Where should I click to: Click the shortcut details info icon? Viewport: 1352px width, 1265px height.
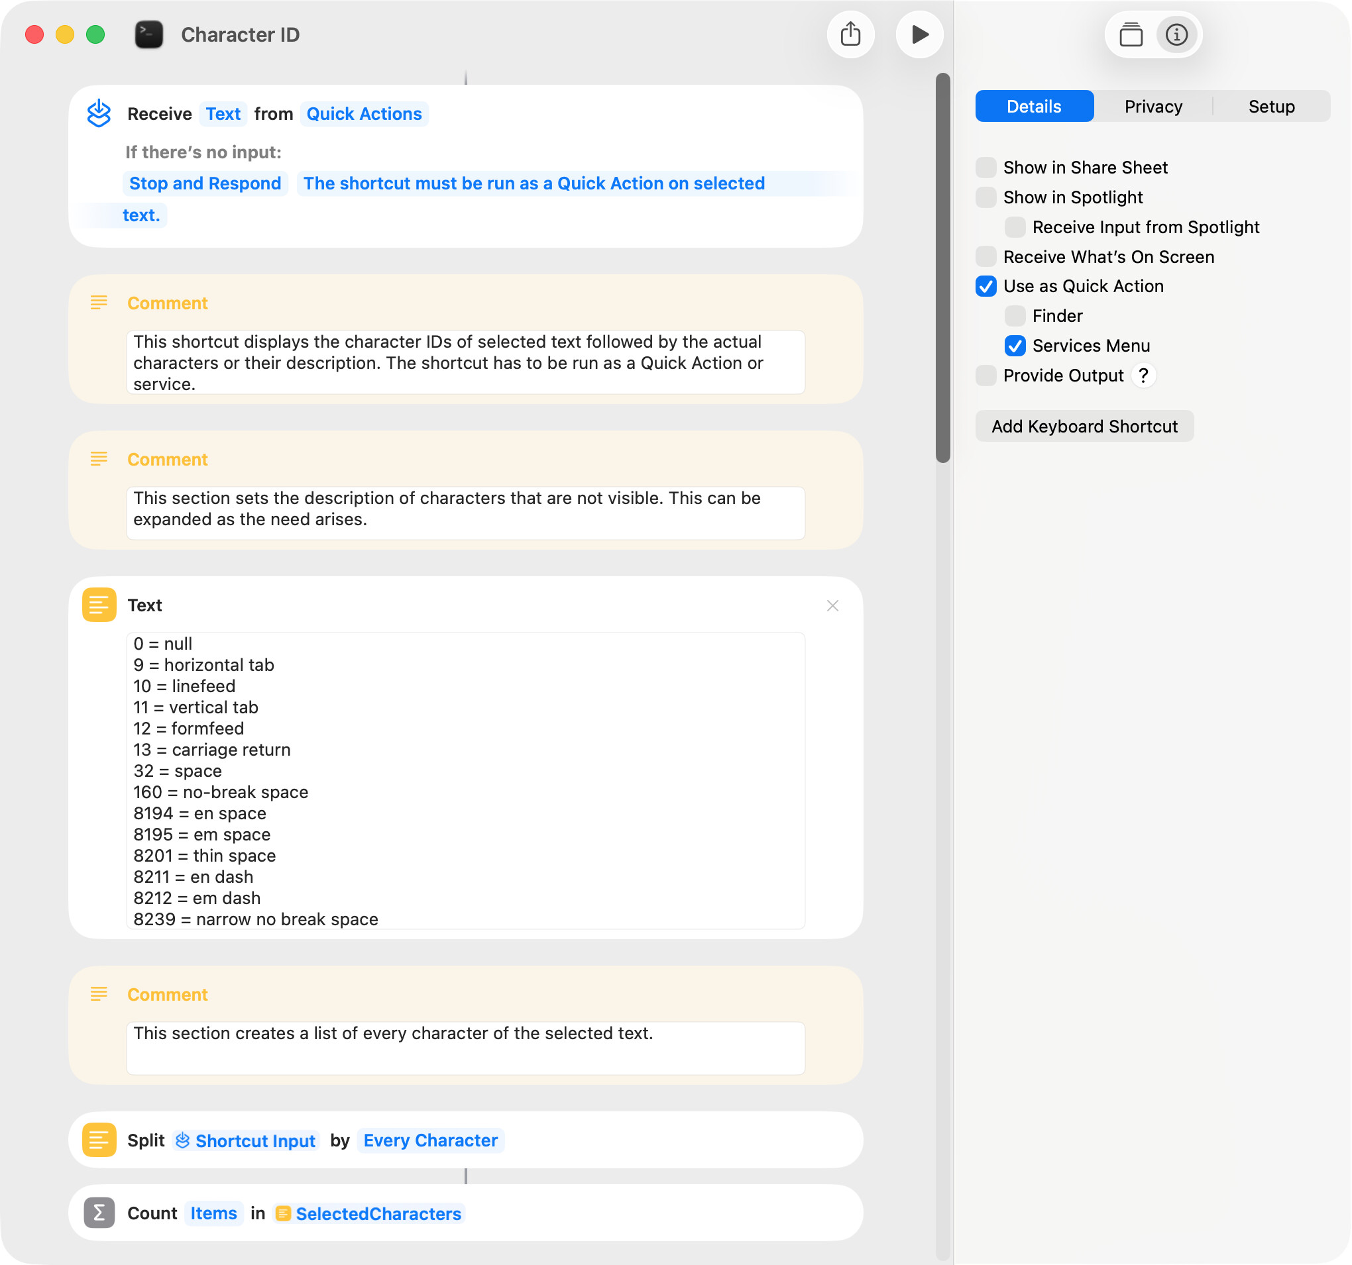coord(1176,34)
